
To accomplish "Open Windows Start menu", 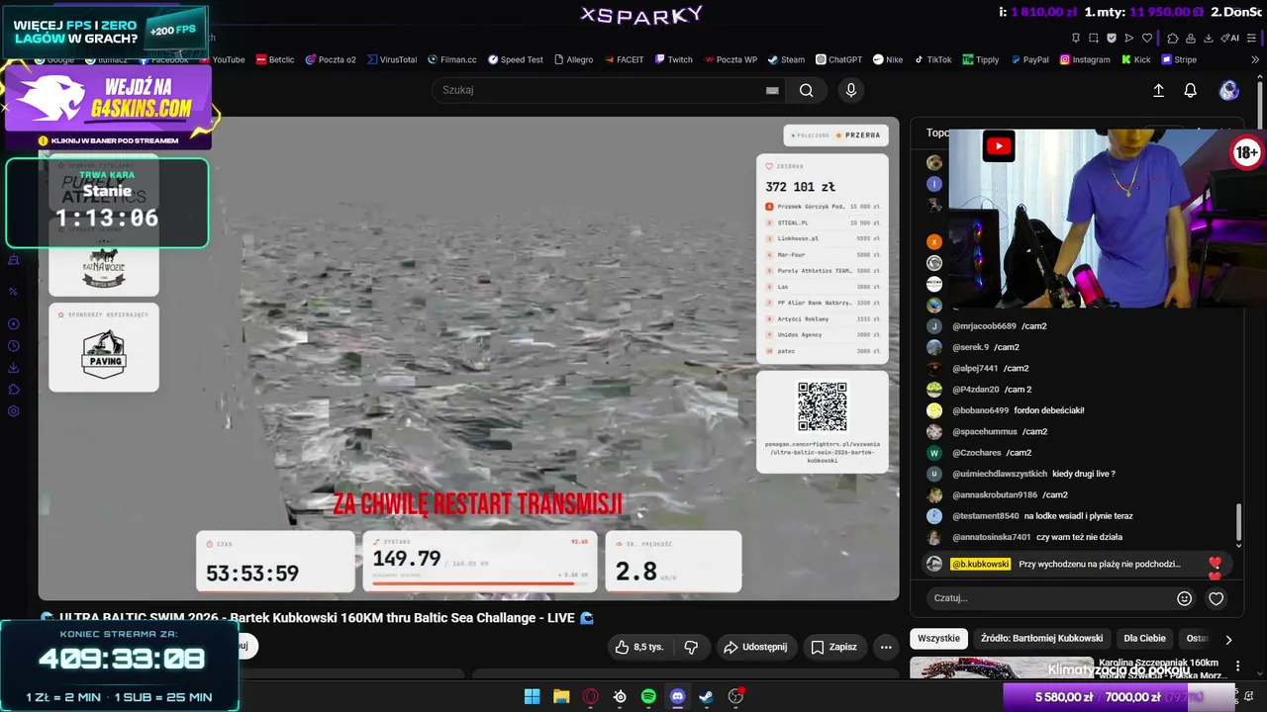I will 532,696.
